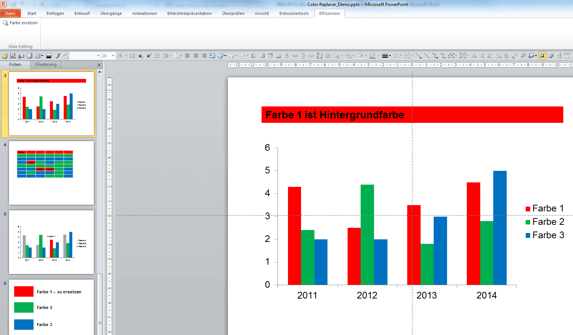Click the Farbe ersetzen button
The image size is (573, 335).
[x=20, y=23]
